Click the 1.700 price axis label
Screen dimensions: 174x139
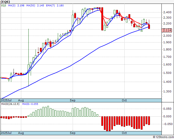pos(167,57)
